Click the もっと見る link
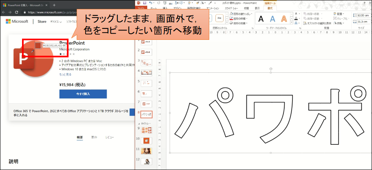Image resolution: width=372 pixels, height=170 pixels. tap(65, 74)
